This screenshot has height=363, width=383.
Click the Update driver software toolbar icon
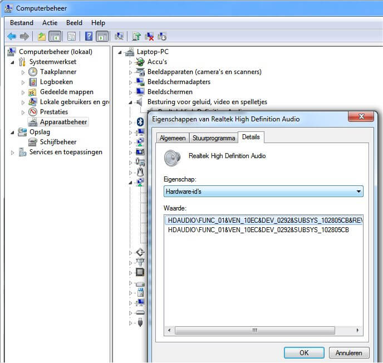[x=136, y=36]
